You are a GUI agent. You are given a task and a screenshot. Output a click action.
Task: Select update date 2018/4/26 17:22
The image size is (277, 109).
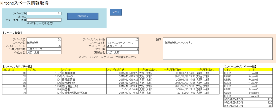pos(179,89)
